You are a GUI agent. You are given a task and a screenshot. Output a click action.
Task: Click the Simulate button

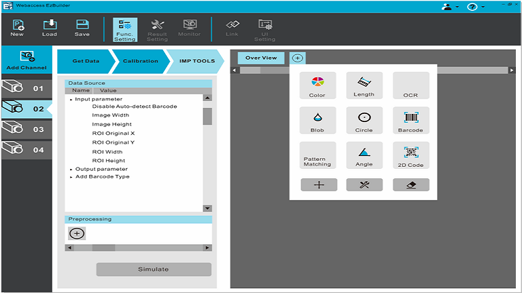coord(154,269)
